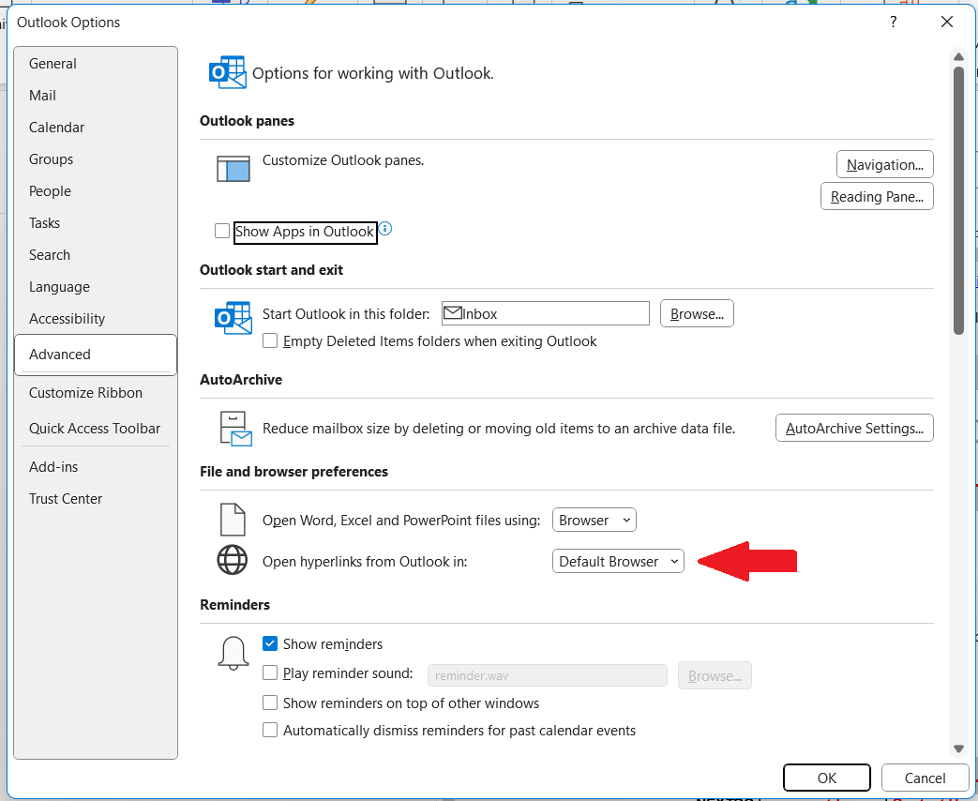Click the scroll down arrow at the scrollbar bottom
Viewport: 978px width, 801px height.
pos(958,748)
